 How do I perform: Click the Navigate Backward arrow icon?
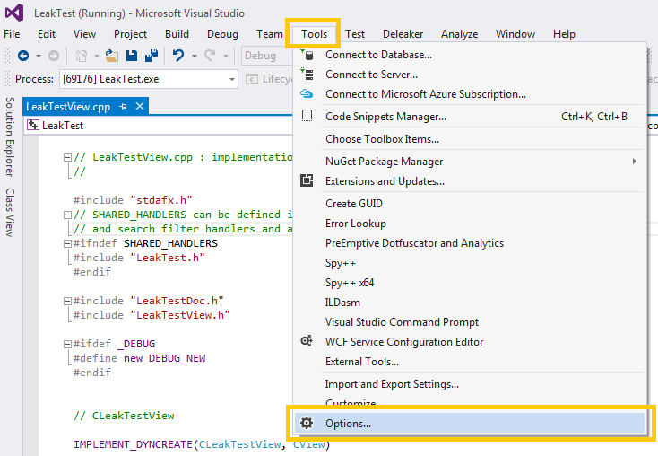click(23, 56)
